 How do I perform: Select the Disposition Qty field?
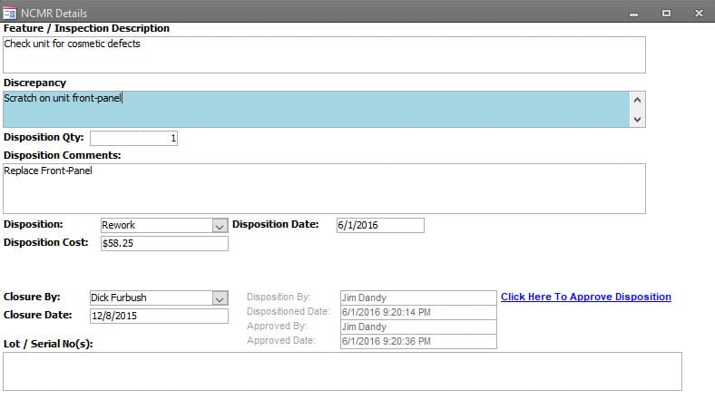pyautogui.click(x=133, y=138)
